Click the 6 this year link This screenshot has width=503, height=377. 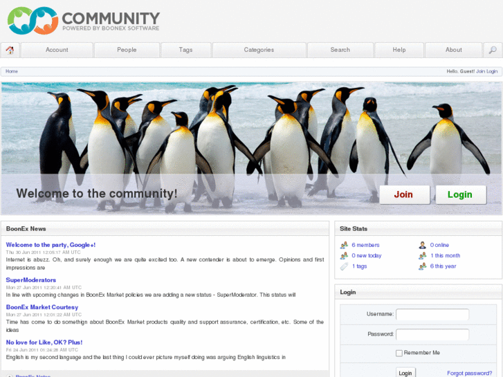click(x=443, y=266)
